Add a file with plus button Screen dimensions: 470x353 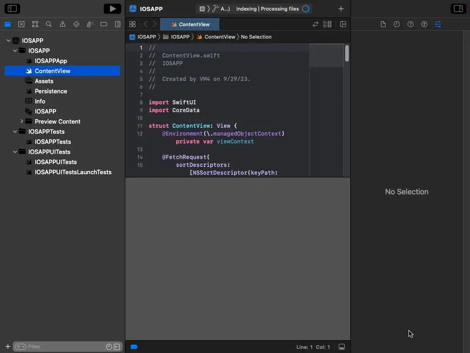(x=8, y=347)
